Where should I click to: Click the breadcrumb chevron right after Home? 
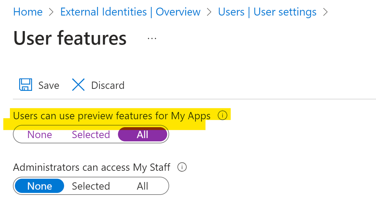click(51, 12)
